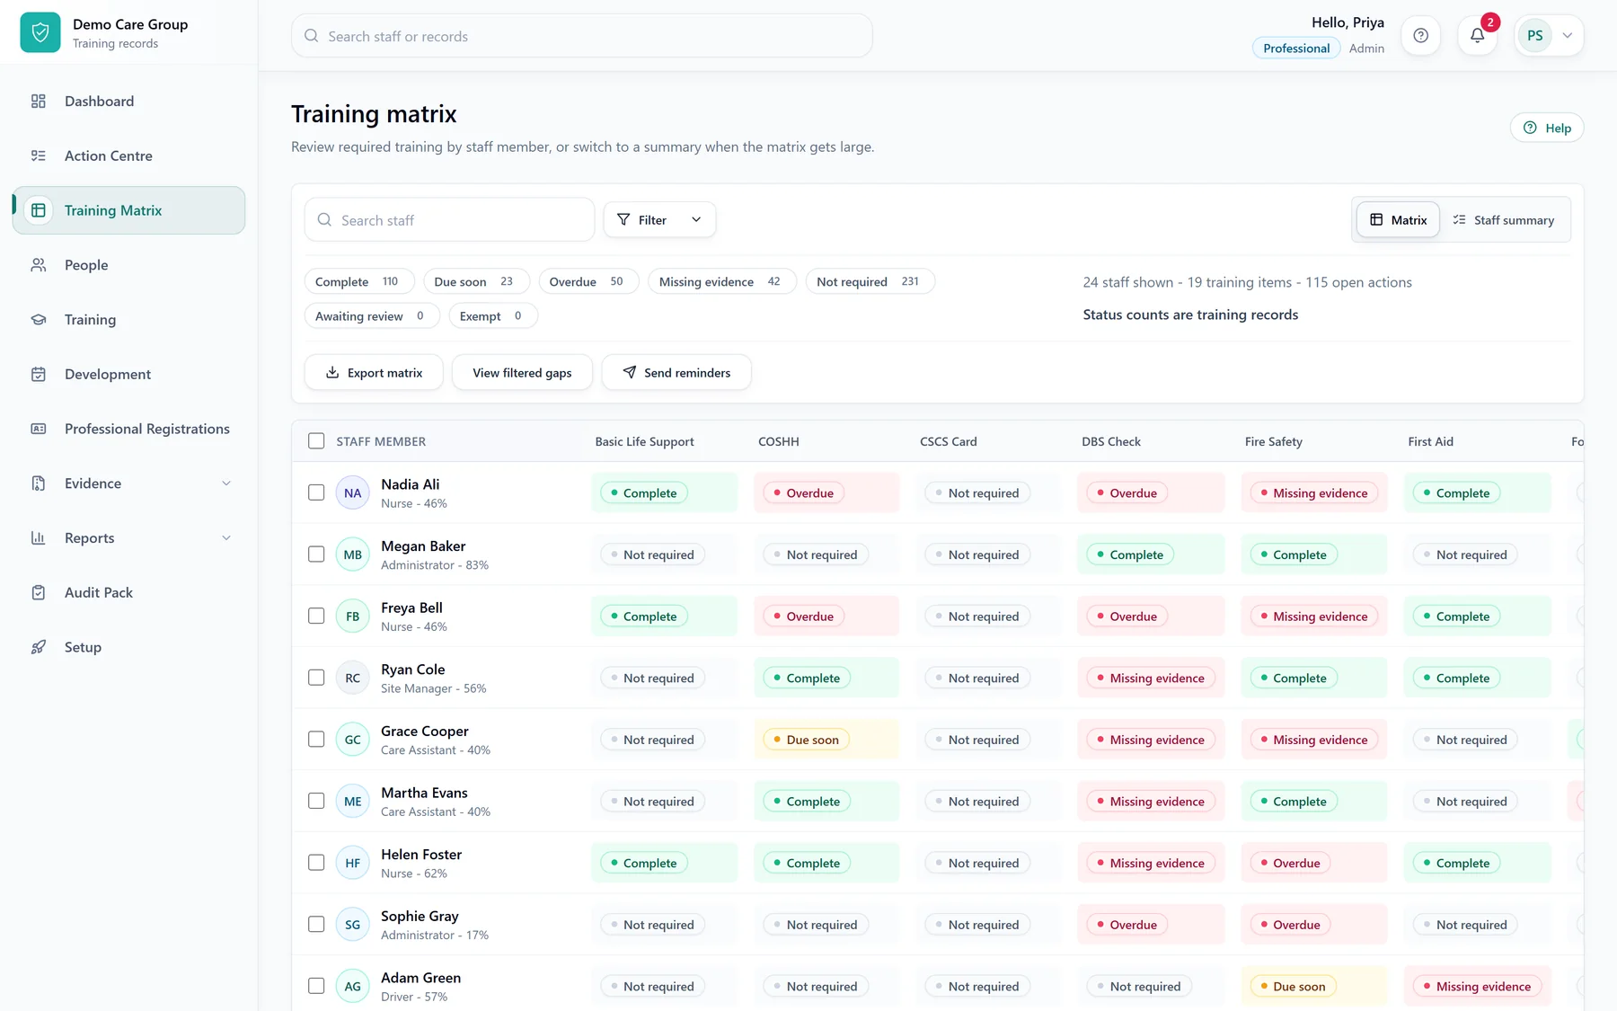Click the Evidence document icon
Screen dimensions: 1617x1011
pos(39,483)
